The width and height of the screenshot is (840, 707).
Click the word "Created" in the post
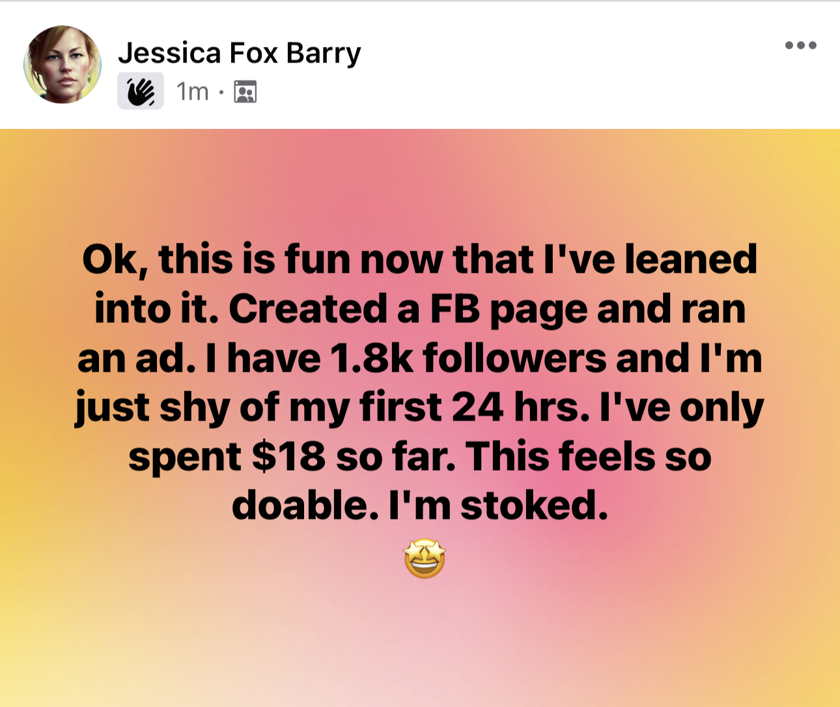pos(307,309)
